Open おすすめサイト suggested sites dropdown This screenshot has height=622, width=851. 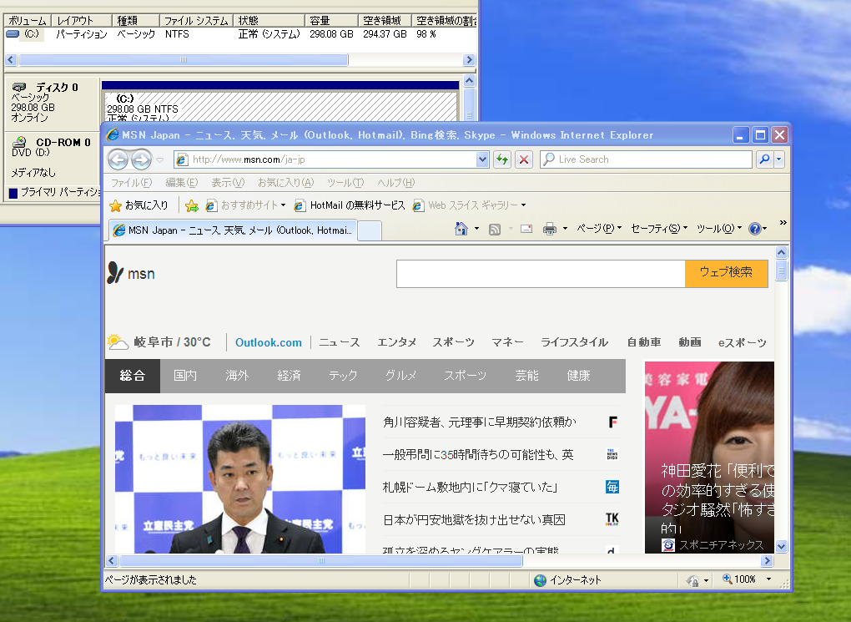click(x=246, y=205)
